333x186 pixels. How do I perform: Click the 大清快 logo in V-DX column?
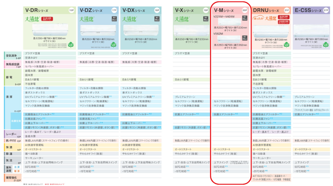coord(129,19)
